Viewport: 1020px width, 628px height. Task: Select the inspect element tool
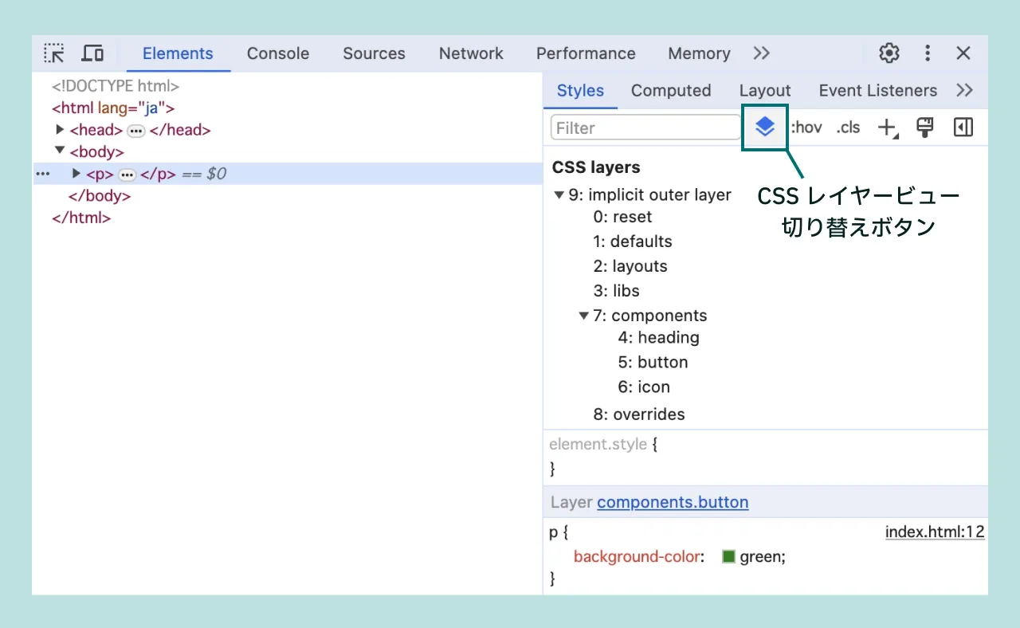[x=53, y=53]
